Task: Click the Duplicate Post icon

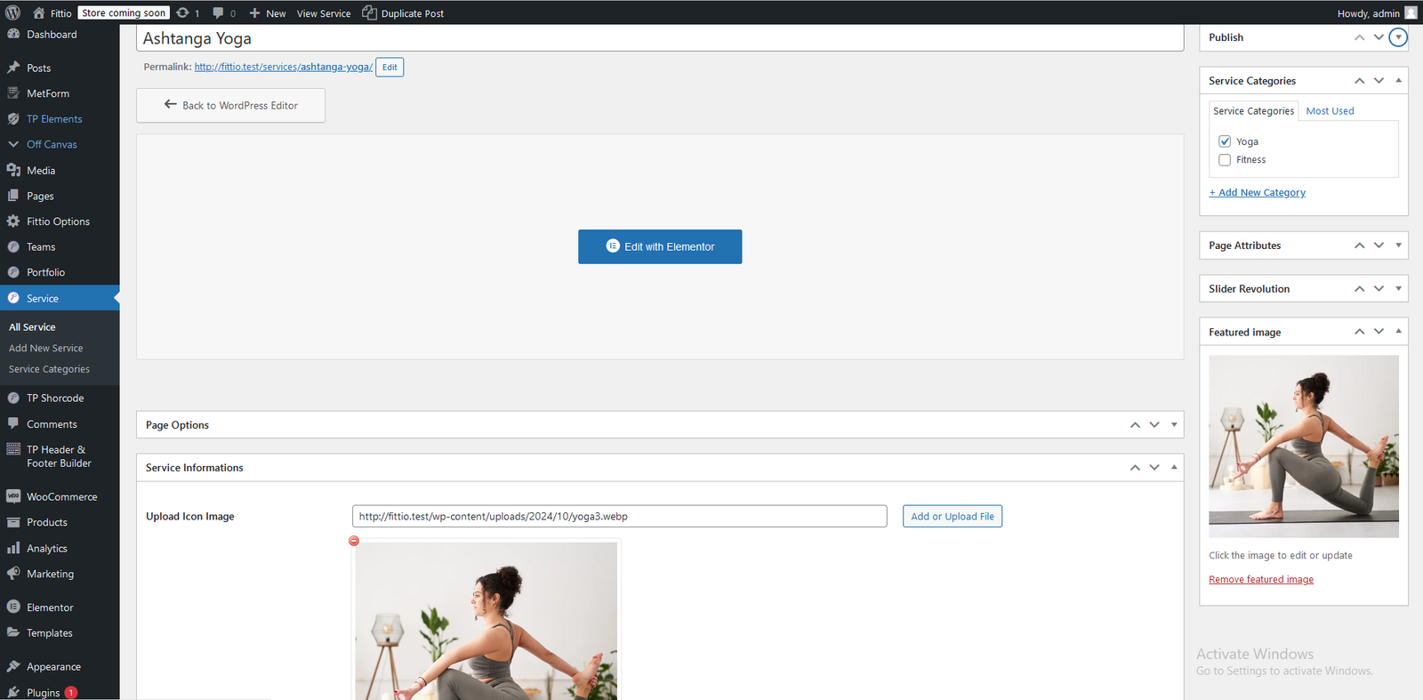Action: click(370, 12)
